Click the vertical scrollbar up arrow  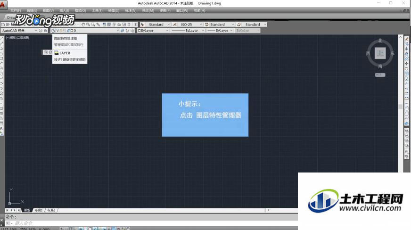point(400,37)
